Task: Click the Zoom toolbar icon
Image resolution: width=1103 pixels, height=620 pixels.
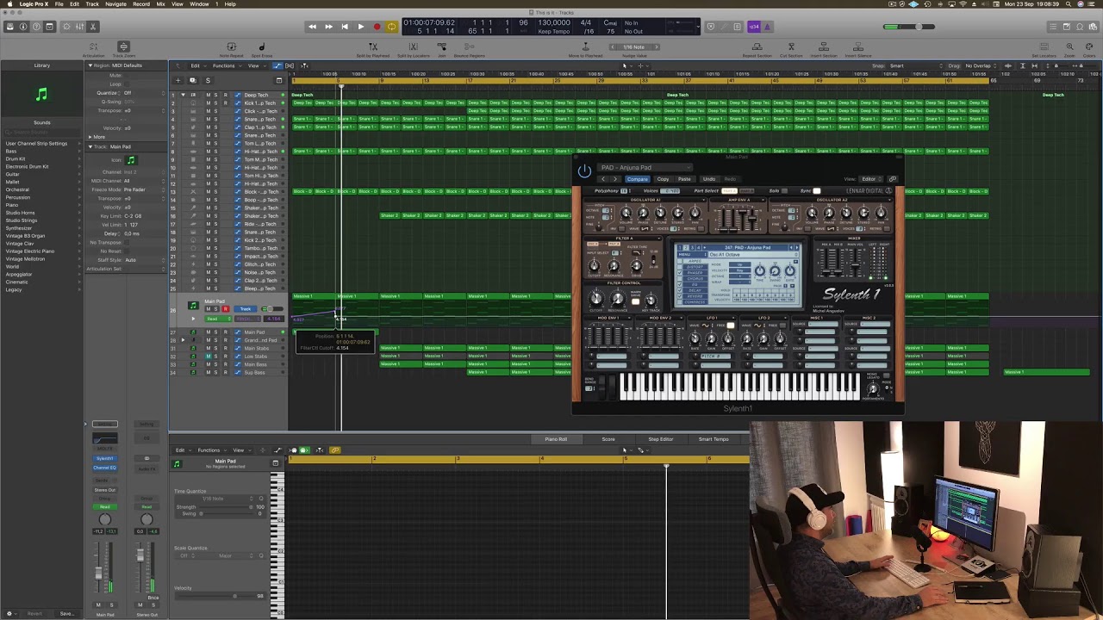Action: click(x=1069, y=47)
